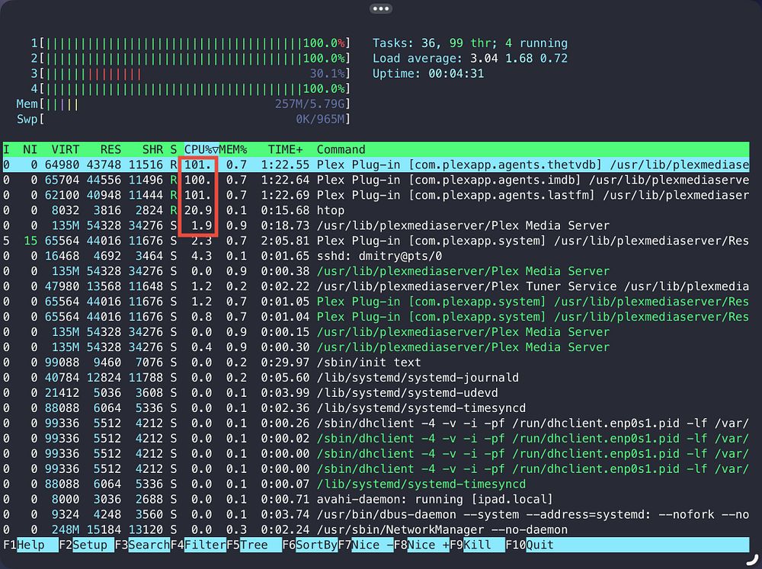The image size is (762, 569).
Task: Click CPU core 3 usage bar
Action: click(x=190, y=73)
